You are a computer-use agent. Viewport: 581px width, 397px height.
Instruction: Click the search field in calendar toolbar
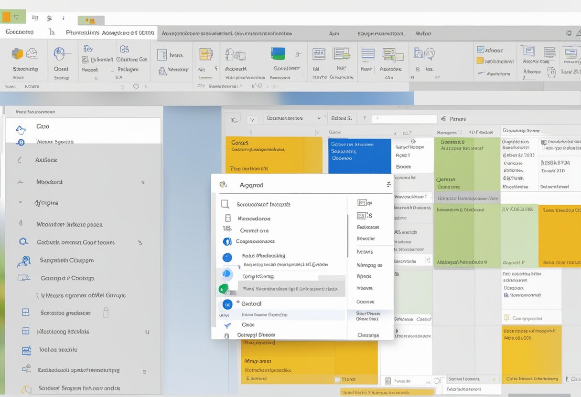404,119
